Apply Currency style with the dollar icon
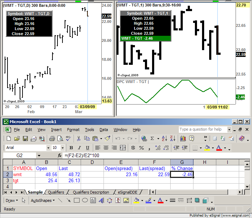Viewport: 252px width, 218px height. pyautogui.click(x=133, y=147)
